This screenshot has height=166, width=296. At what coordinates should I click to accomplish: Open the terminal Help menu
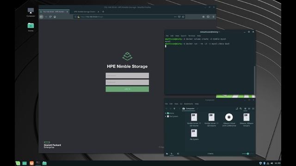point(199,36)
